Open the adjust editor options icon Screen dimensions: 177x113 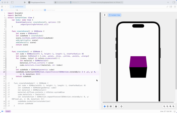[x=171, y=7]
